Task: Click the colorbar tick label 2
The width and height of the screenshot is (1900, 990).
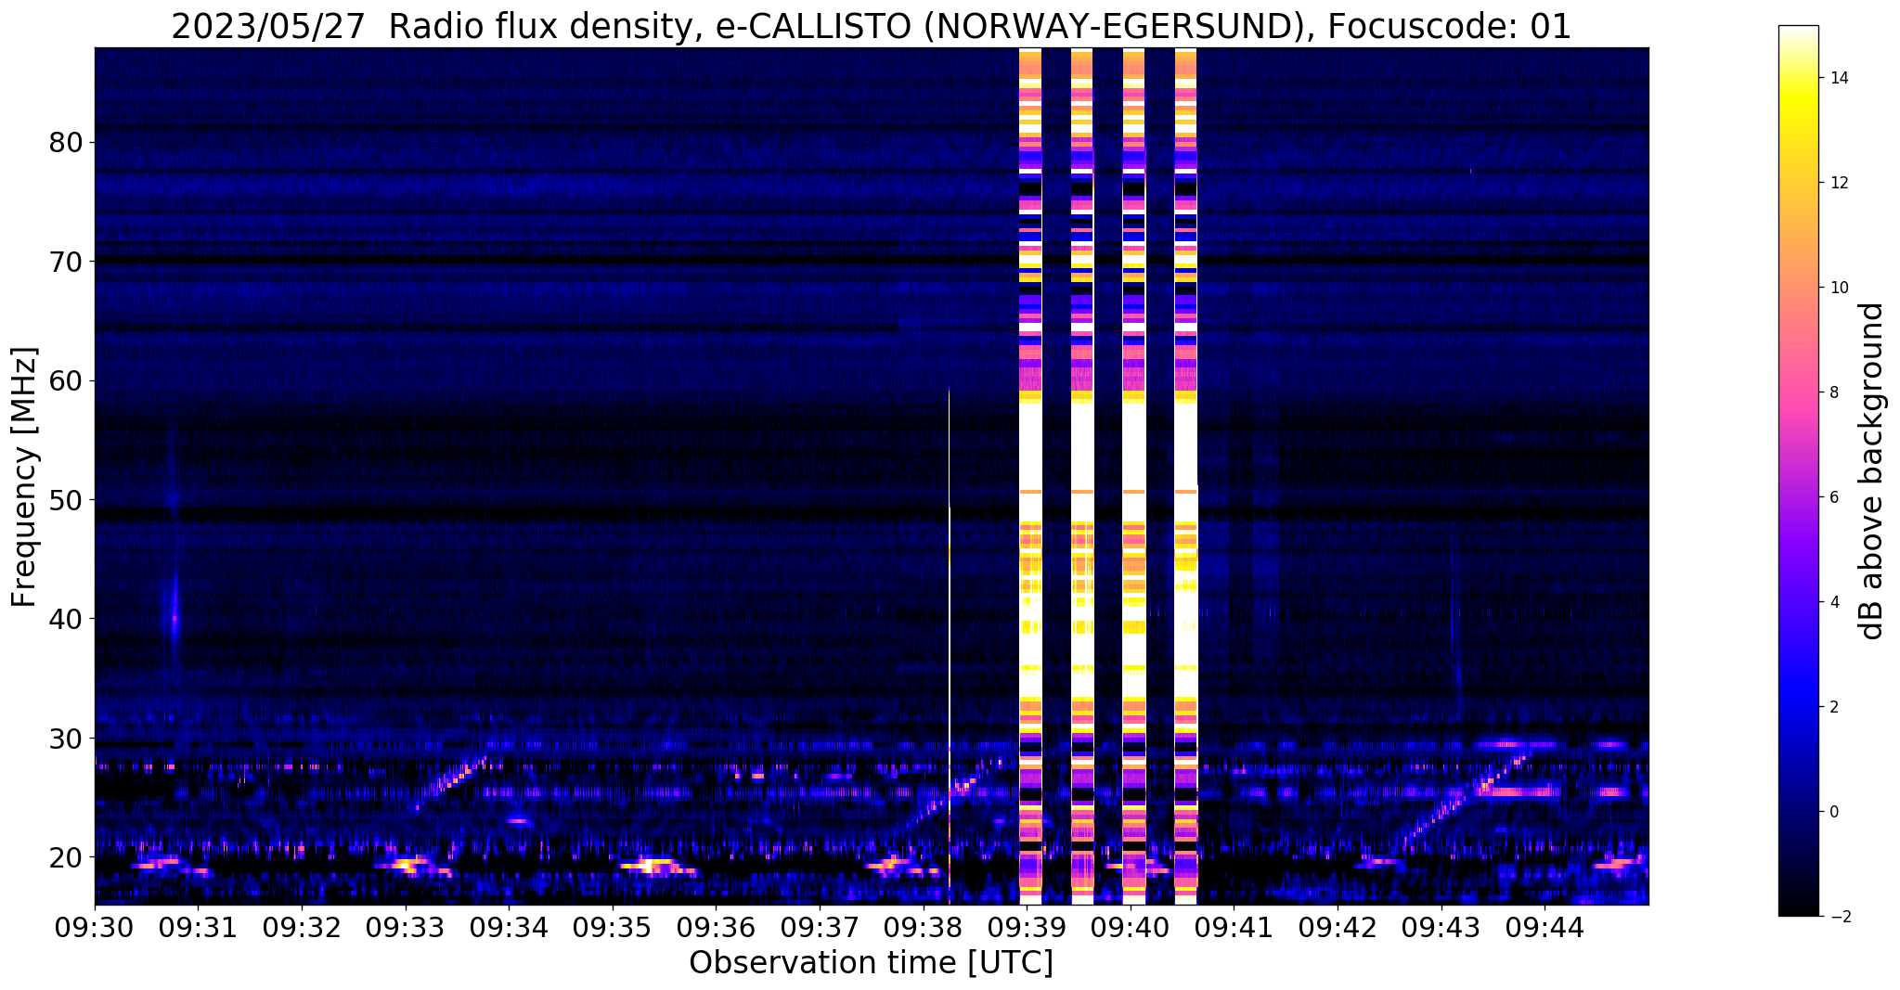Action: click(x=1833, y=707)
